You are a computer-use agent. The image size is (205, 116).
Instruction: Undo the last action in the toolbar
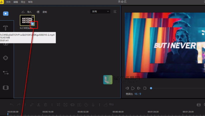12,105
